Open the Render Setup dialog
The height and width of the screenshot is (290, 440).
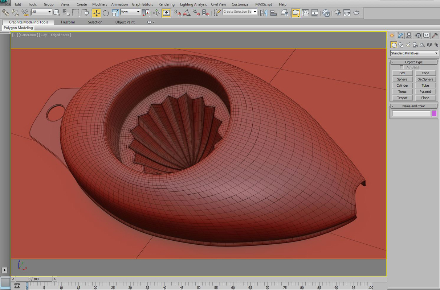pos(347,13)
